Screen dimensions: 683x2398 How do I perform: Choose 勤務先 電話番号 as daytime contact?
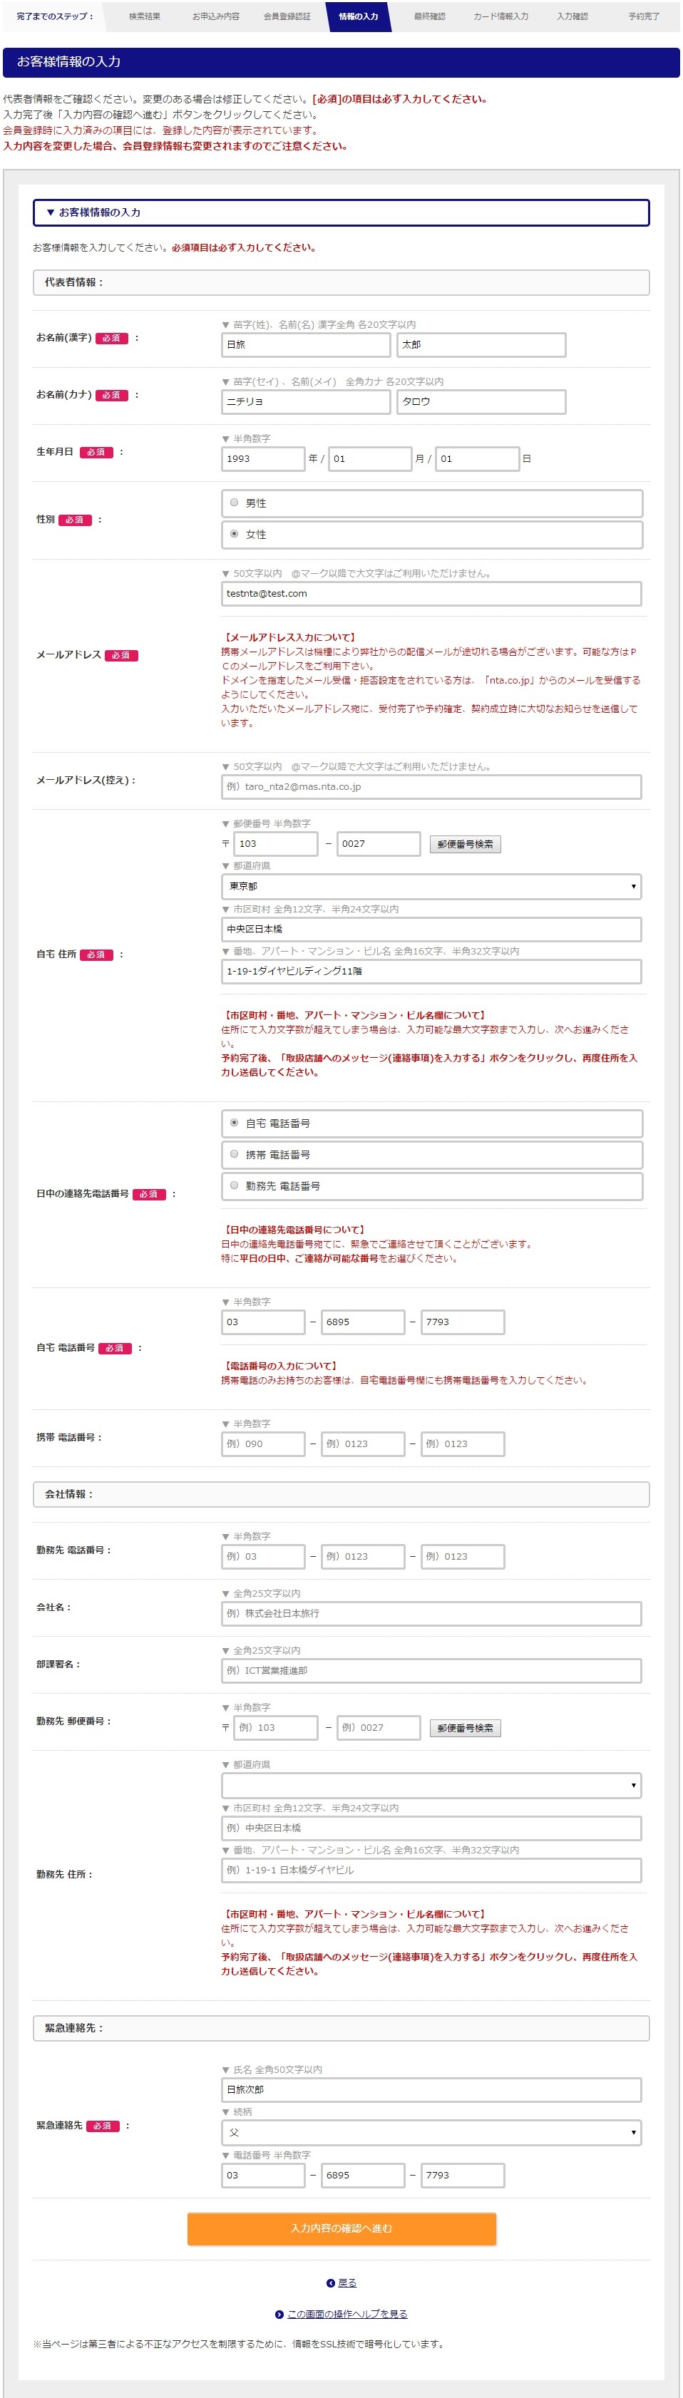click(235, 1186)
